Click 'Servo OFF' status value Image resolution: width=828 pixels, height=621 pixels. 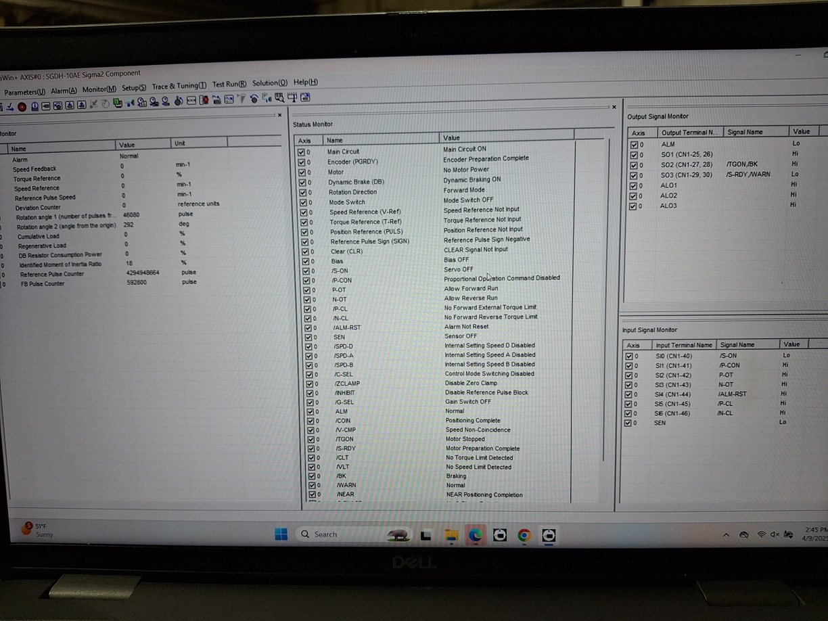click(x=459, y=269)
